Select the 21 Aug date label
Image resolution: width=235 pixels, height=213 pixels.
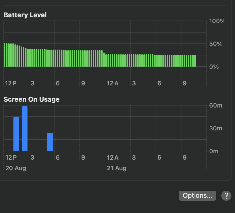tap(117, 168)
